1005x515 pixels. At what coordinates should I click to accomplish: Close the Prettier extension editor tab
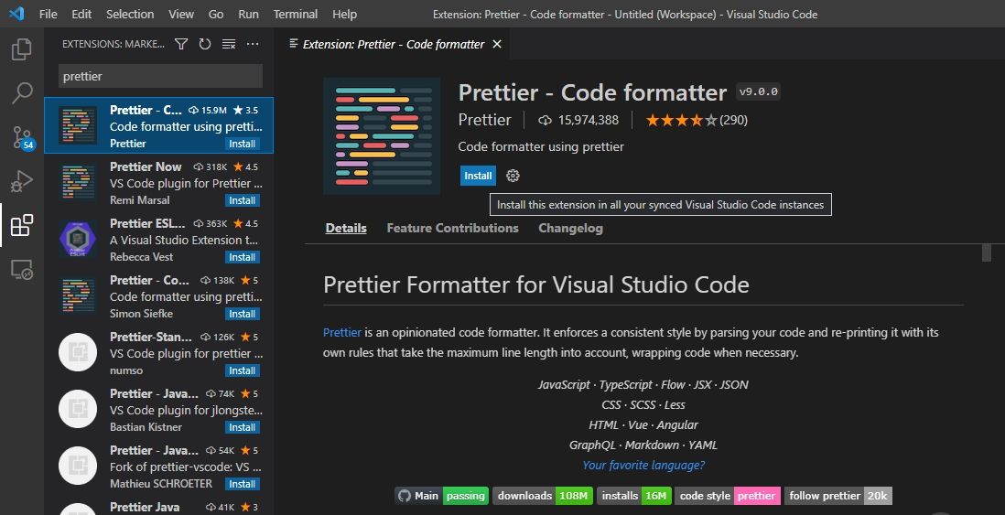(497, 44)
